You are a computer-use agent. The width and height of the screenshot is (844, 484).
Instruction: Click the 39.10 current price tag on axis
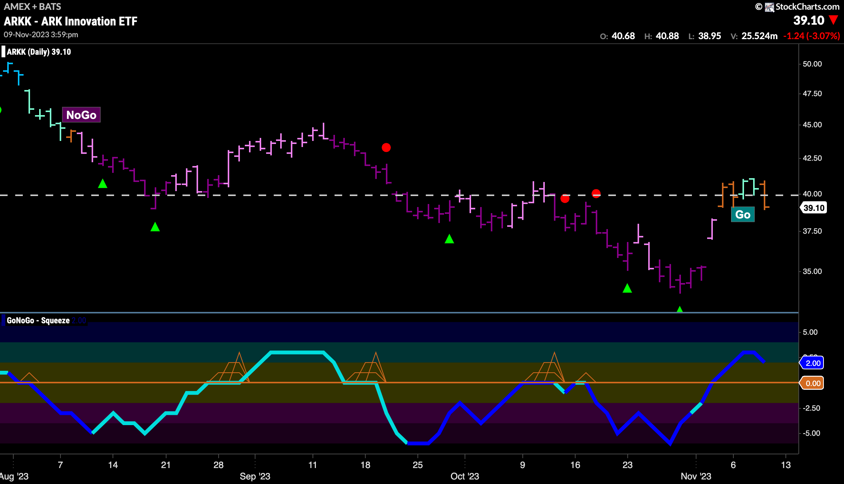tap(813, 208)
